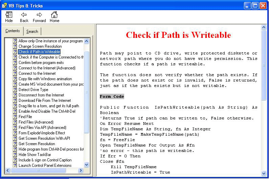Open Launch Control Panel Extensions topic
The width and height of the screenshot is (269, 179).
click(x=45, y=165)
